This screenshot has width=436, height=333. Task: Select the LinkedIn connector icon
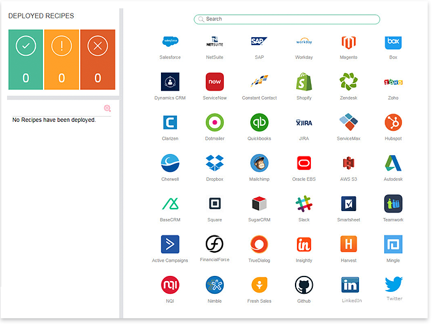tap(350, 285)
